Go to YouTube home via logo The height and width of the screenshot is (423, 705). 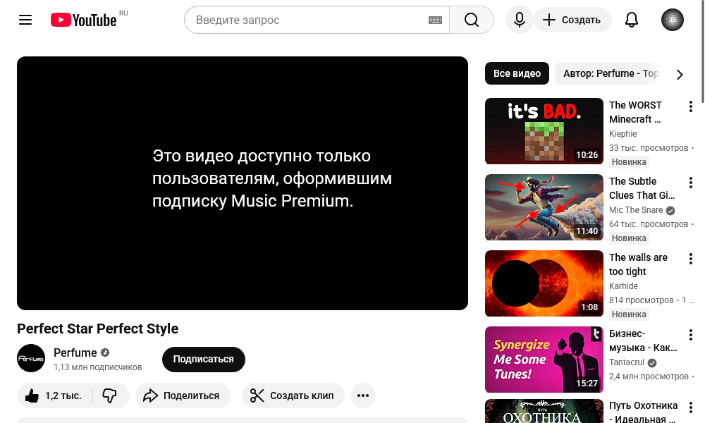click(x=84, y=20)
